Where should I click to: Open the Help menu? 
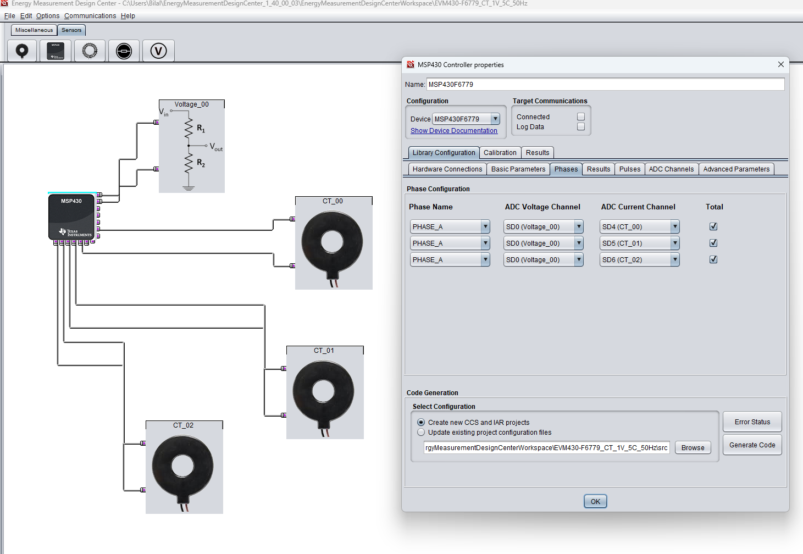point(128,16)
